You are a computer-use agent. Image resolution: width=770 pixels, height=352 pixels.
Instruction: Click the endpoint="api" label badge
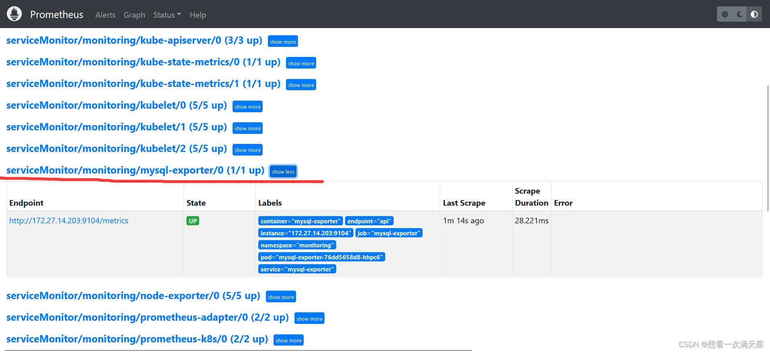pos(369,221)
